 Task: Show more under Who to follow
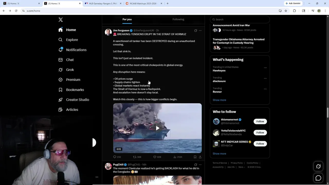pos(220,154)
